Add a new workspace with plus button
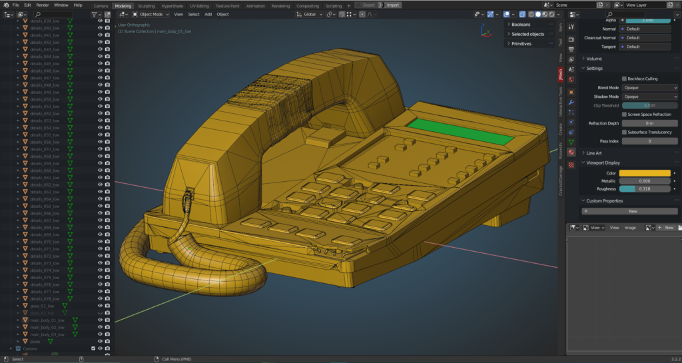This screenshot has width=682, height=363. 348,6
